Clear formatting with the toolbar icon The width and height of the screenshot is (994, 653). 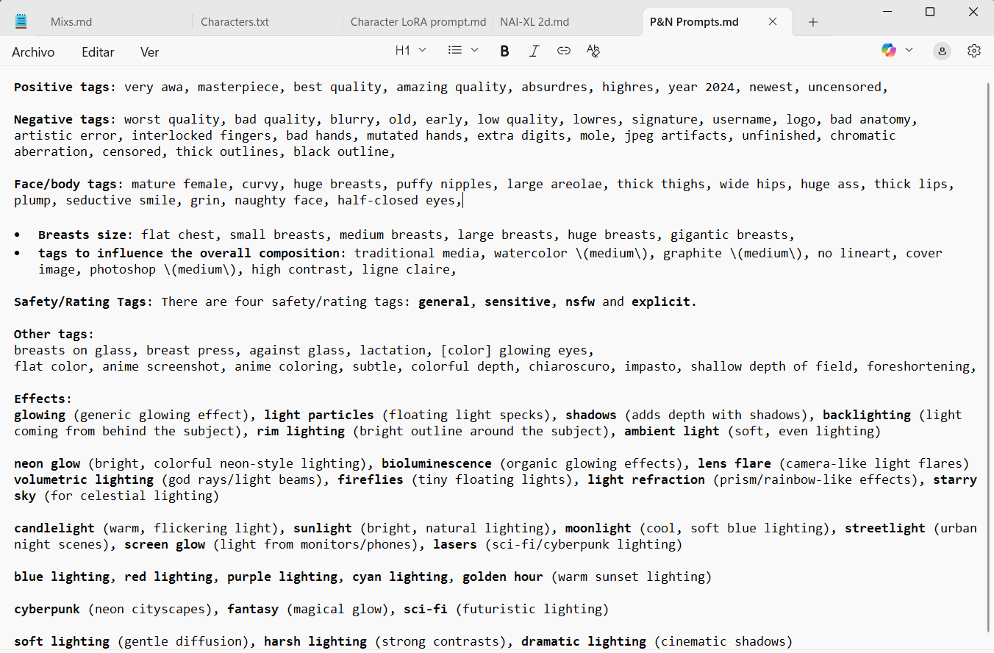593,51
